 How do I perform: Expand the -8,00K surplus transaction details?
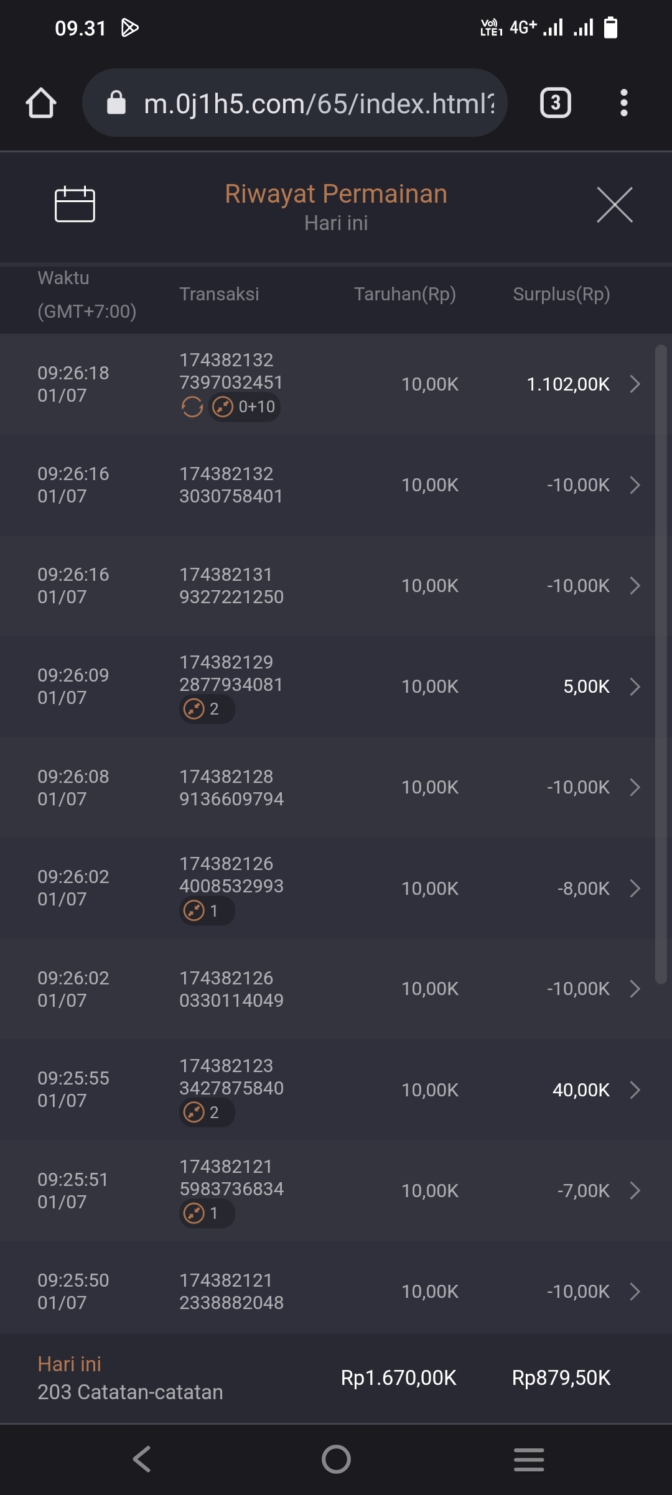tap(635, 888)
